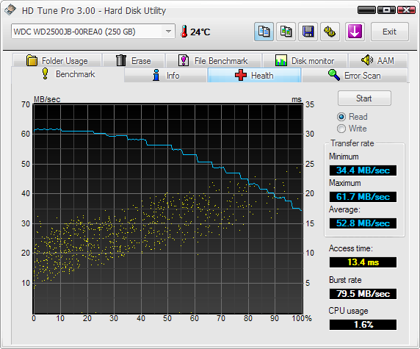Image resolution: width=420 pixels, height=349 pixels.
Task: Click the HD Tune title bar icon
Action: click(10, 10)
